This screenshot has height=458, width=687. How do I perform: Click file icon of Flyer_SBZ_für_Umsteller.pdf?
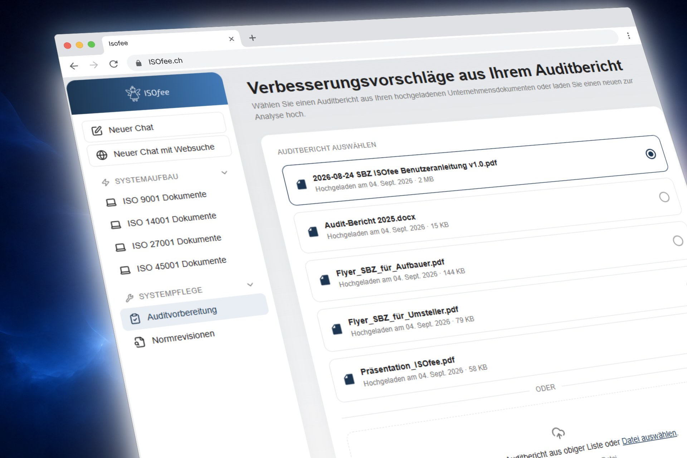(x=337, y=329)
